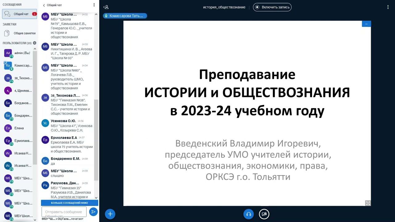The width and height of the screenshot is (395, 222).
Task: Click the message mentioning Школа №80 Логачева
Action: [67, 79]
